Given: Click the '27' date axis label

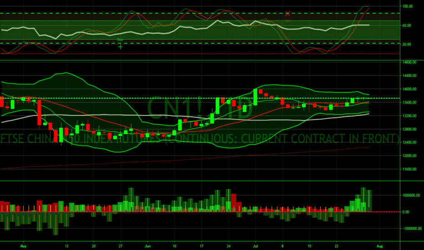Looking at the screenshot, I should pos(121,246).
